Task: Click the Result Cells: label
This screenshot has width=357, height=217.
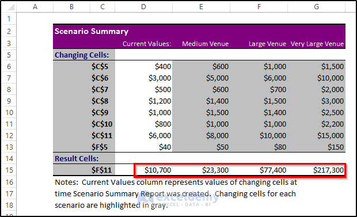Action: (77, 158)
